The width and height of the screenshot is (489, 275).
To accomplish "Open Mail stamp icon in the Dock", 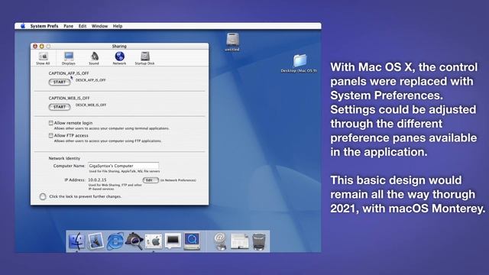I will tap(96, 241).
